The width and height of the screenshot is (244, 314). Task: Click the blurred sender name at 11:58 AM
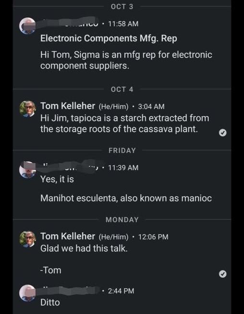coord(70,23)
